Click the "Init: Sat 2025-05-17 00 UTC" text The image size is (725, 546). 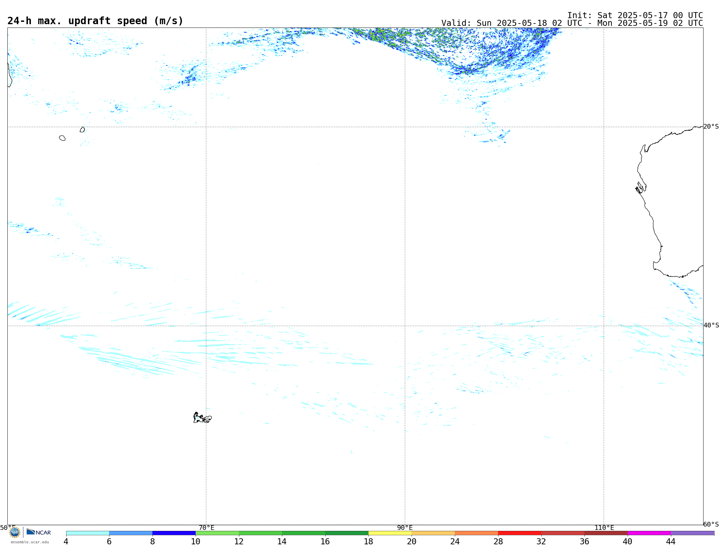click(635, 15)
